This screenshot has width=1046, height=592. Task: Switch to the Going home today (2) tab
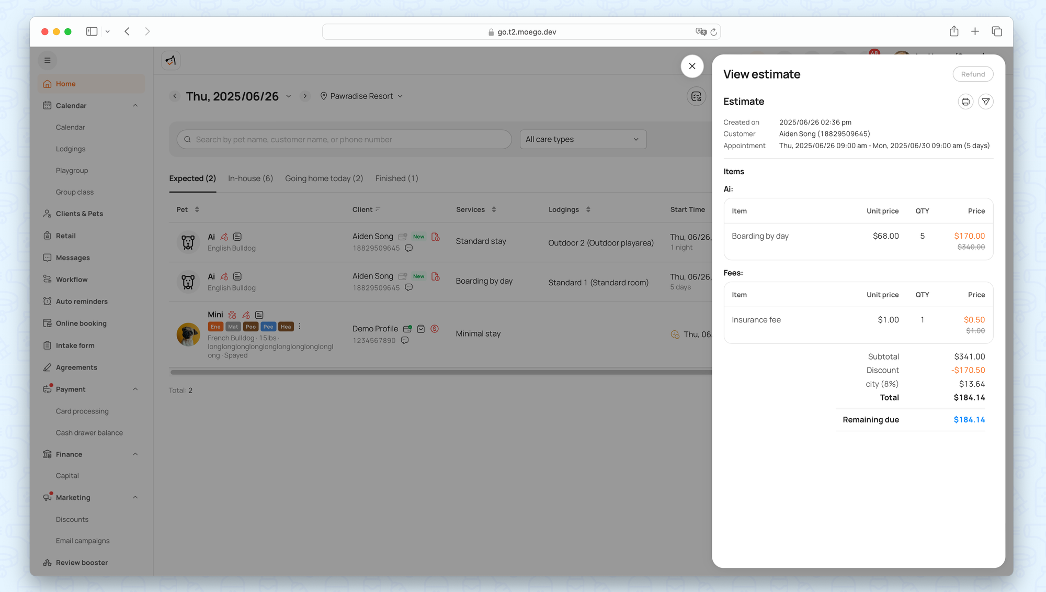coord(324,178)
